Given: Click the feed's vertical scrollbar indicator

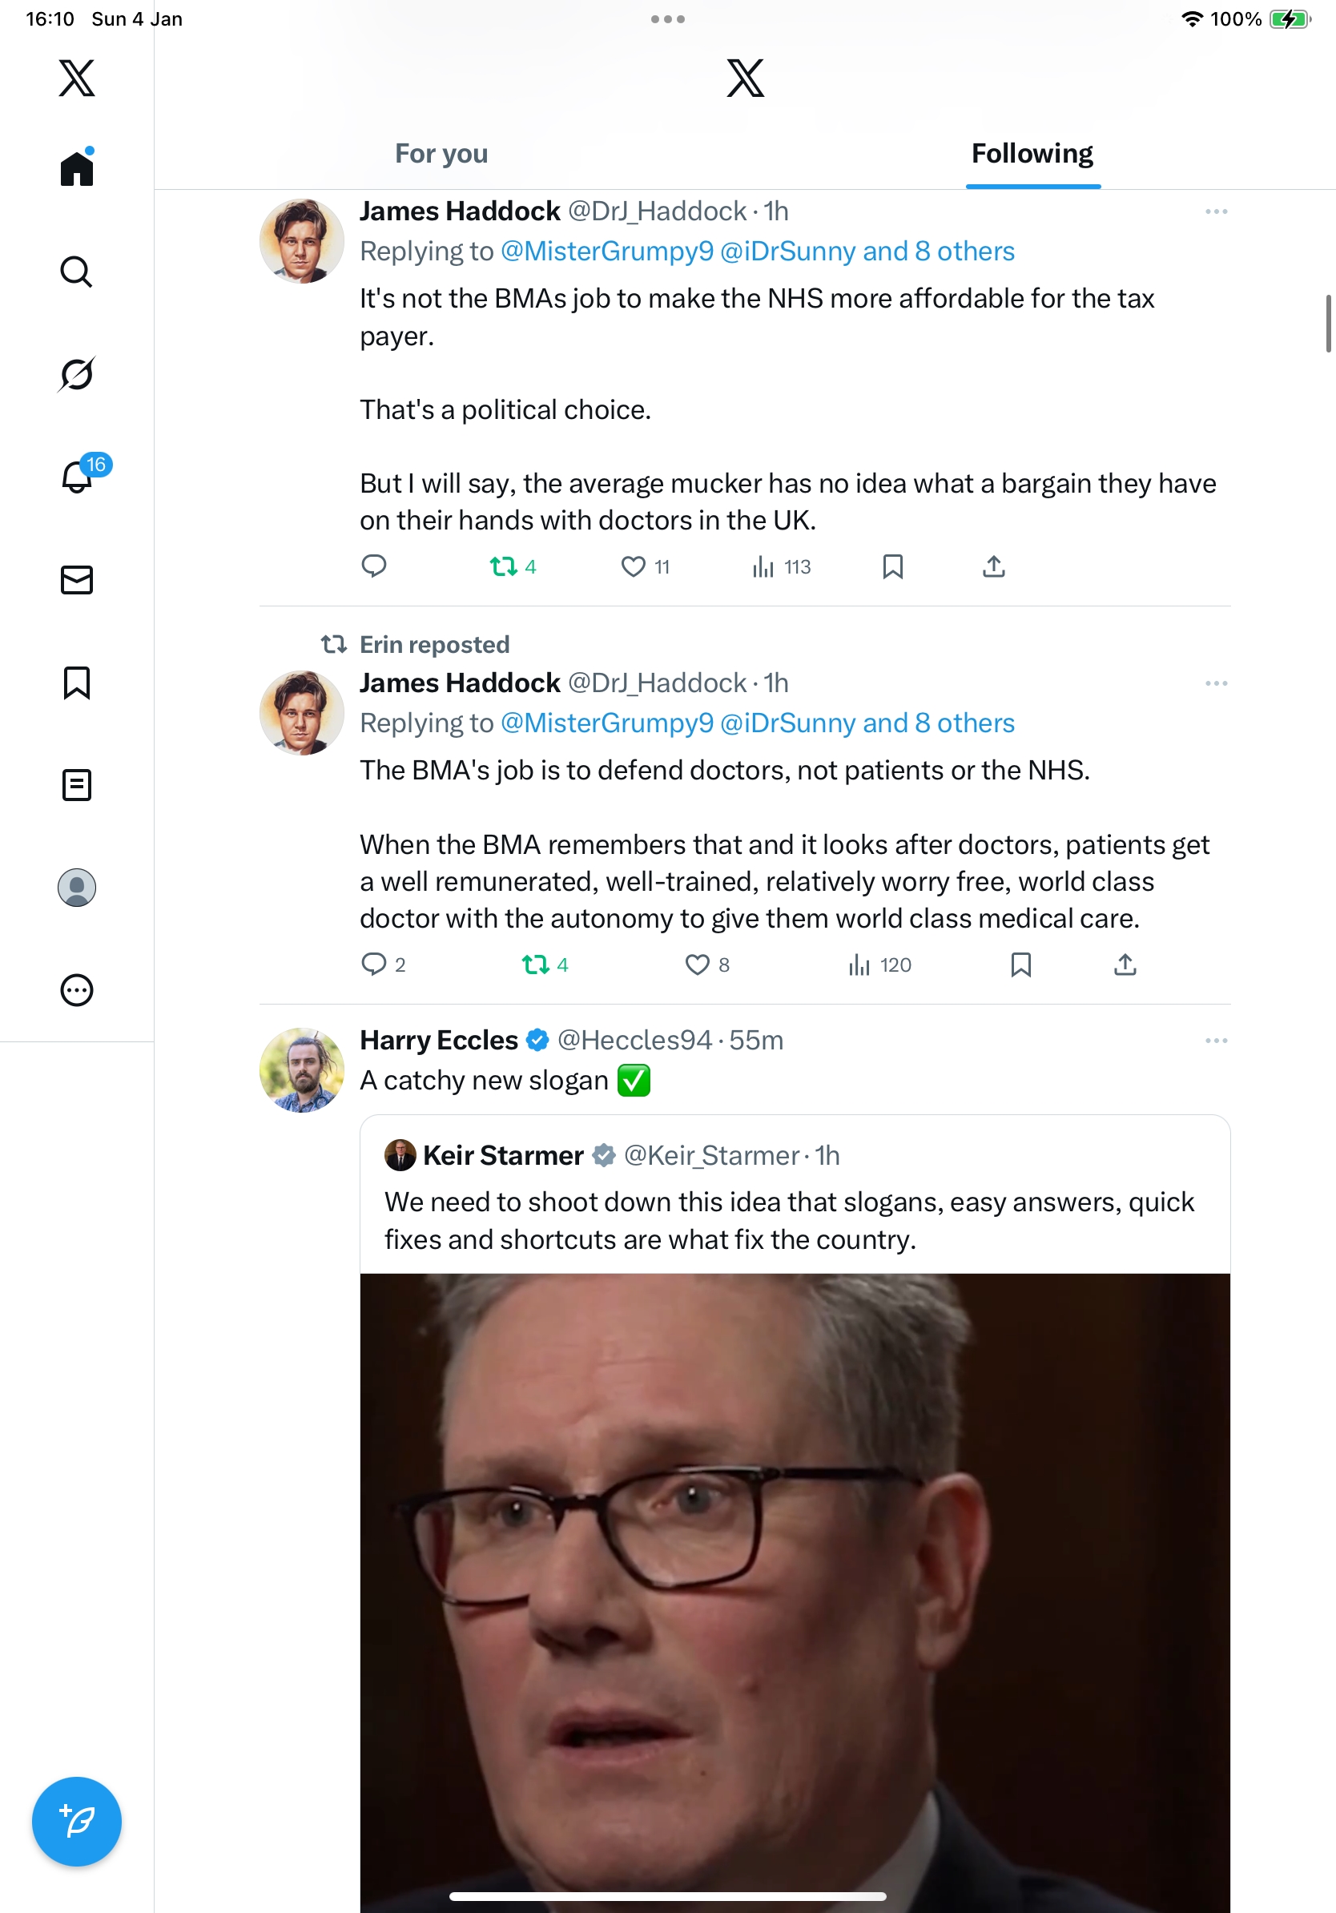Looking at the screenshot, I should pyautogui.click(x=1329, y=324).
